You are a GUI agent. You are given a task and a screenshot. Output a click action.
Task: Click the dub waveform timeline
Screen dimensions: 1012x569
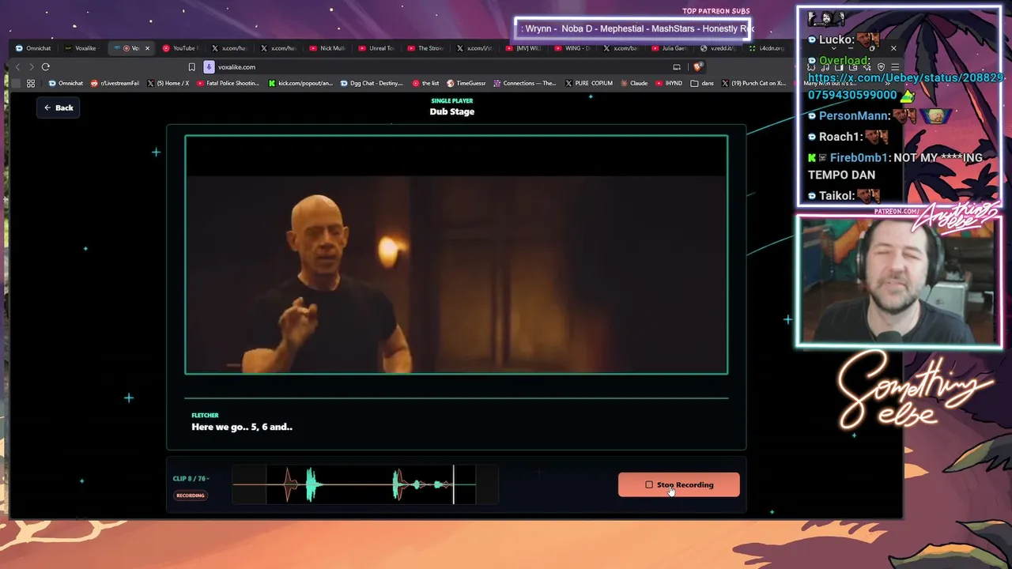365,484
